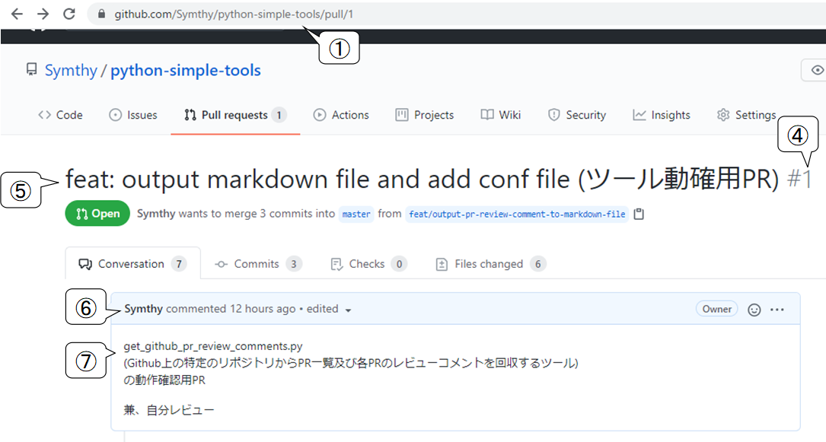Open the Projects tab

pos(425,115)
